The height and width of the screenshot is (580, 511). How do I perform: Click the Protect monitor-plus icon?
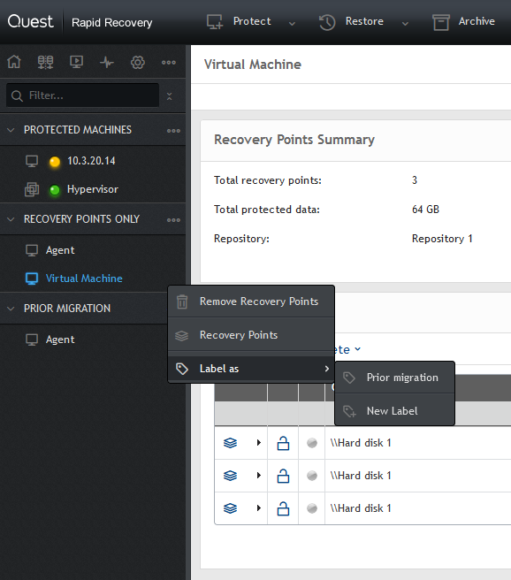(215, 22)
